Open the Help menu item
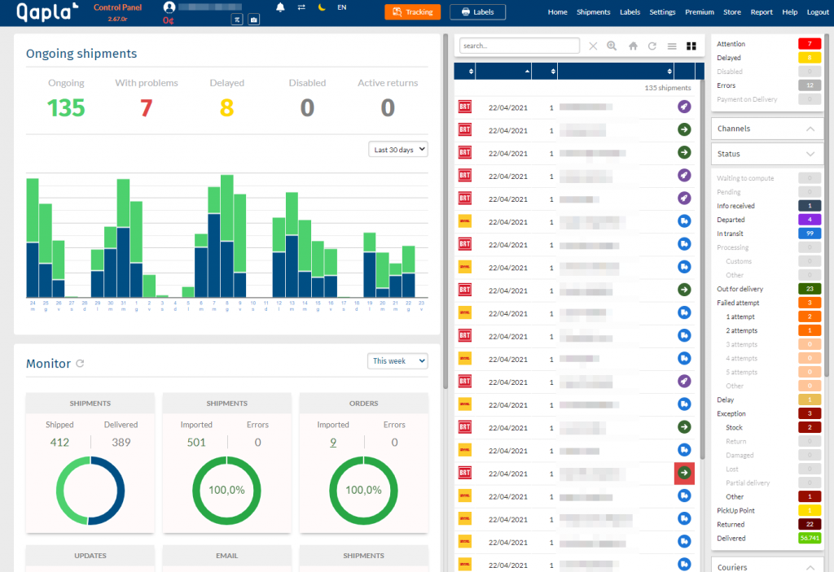Screen dimensions: 834x572 790,11
